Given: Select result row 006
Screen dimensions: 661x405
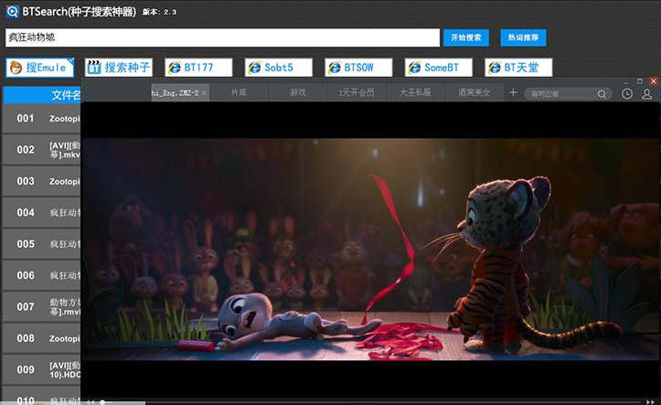Looking at the screenshot, I should coord(42,275).
